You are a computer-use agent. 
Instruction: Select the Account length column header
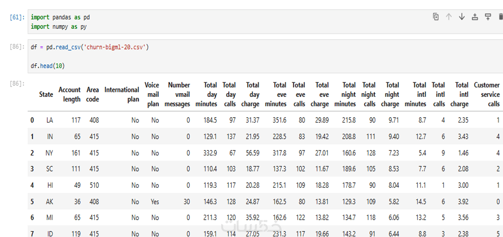pos(70,94)
